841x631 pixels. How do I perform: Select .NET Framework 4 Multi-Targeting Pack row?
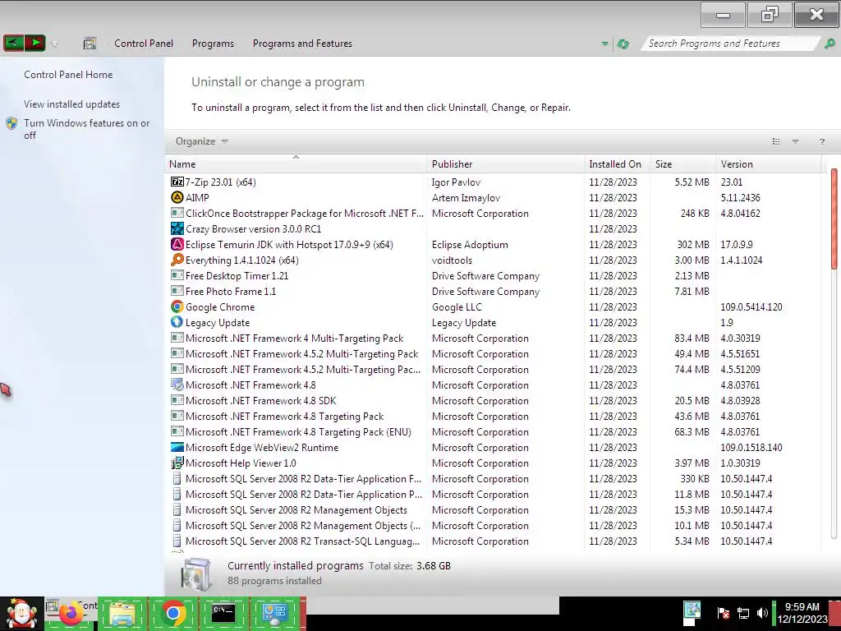point(494,338)
